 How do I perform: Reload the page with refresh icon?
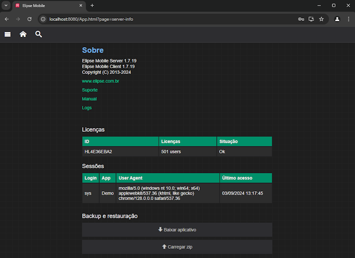[29, 19]
